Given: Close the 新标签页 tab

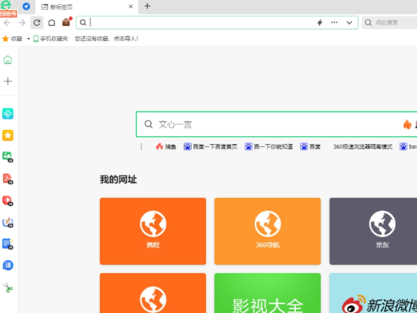Looking at the screenshot, I should (131, 6).
